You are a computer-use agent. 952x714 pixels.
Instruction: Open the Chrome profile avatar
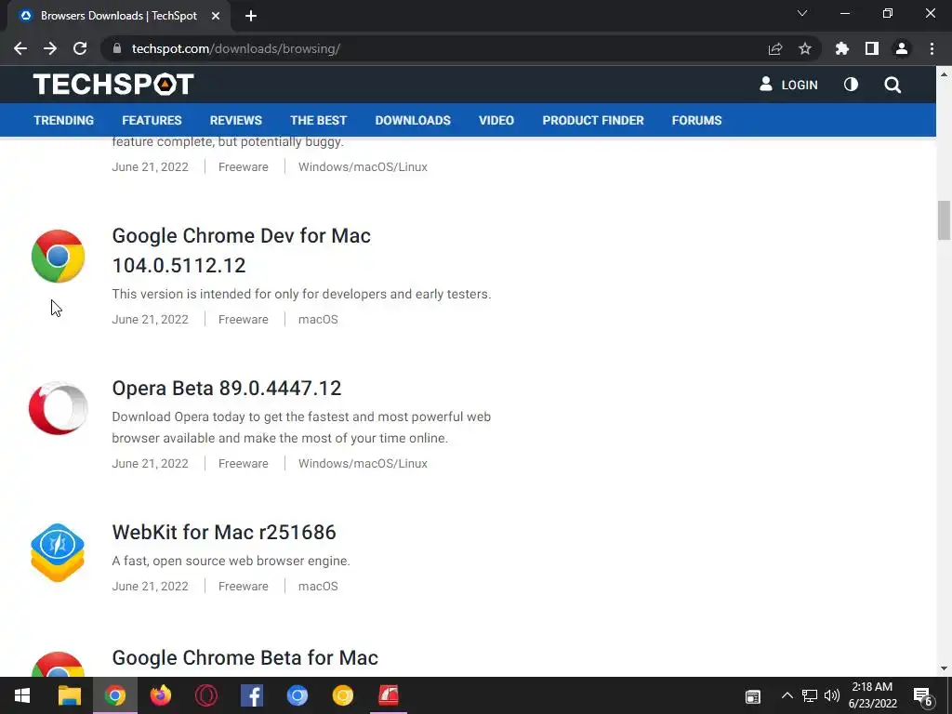tap(902, 48)
